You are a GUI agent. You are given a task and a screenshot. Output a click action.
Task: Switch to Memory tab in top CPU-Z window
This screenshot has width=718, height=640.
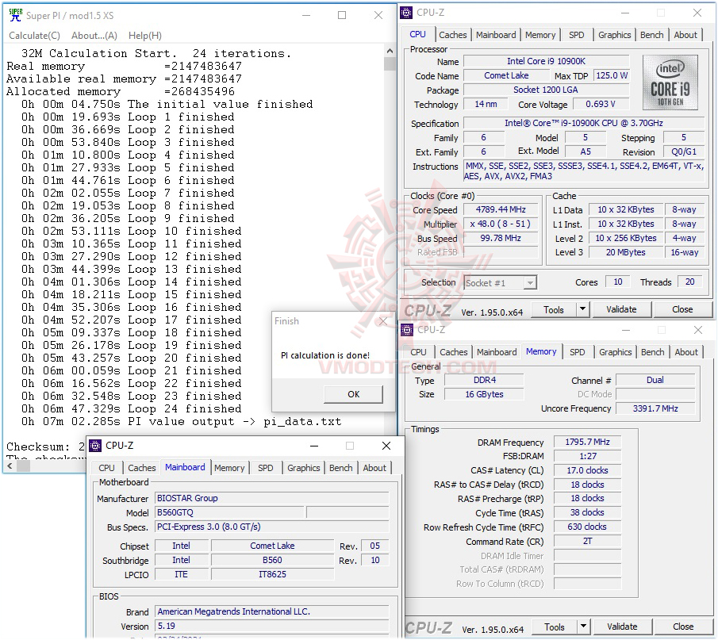coord(540,35)
